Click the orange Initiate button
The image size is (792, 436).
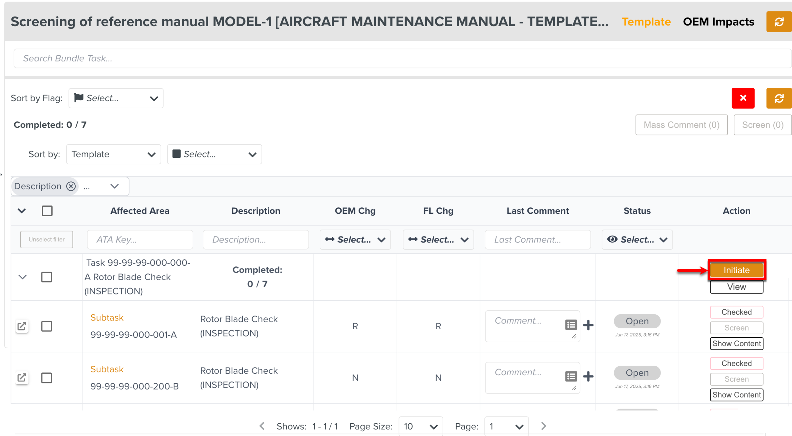[736, 270]
